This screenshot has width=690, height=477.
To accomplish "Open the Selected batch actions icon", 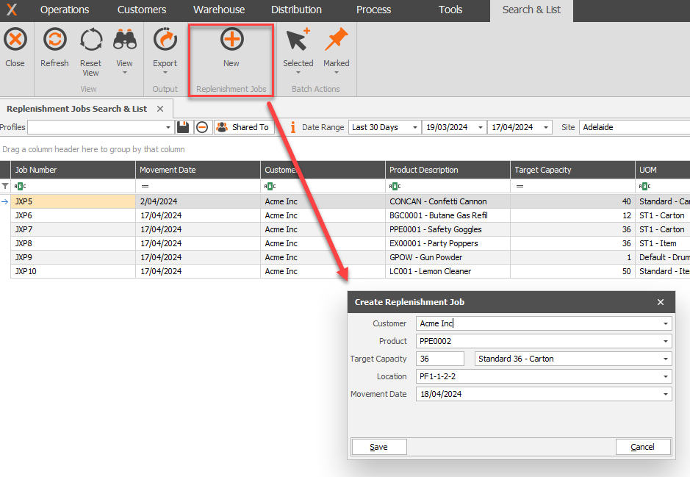I will (298, 40).
